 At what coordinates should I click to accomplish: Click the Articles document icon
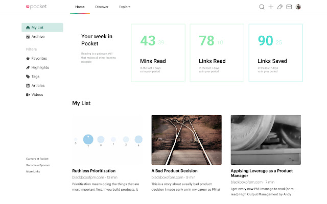[28, 86]
